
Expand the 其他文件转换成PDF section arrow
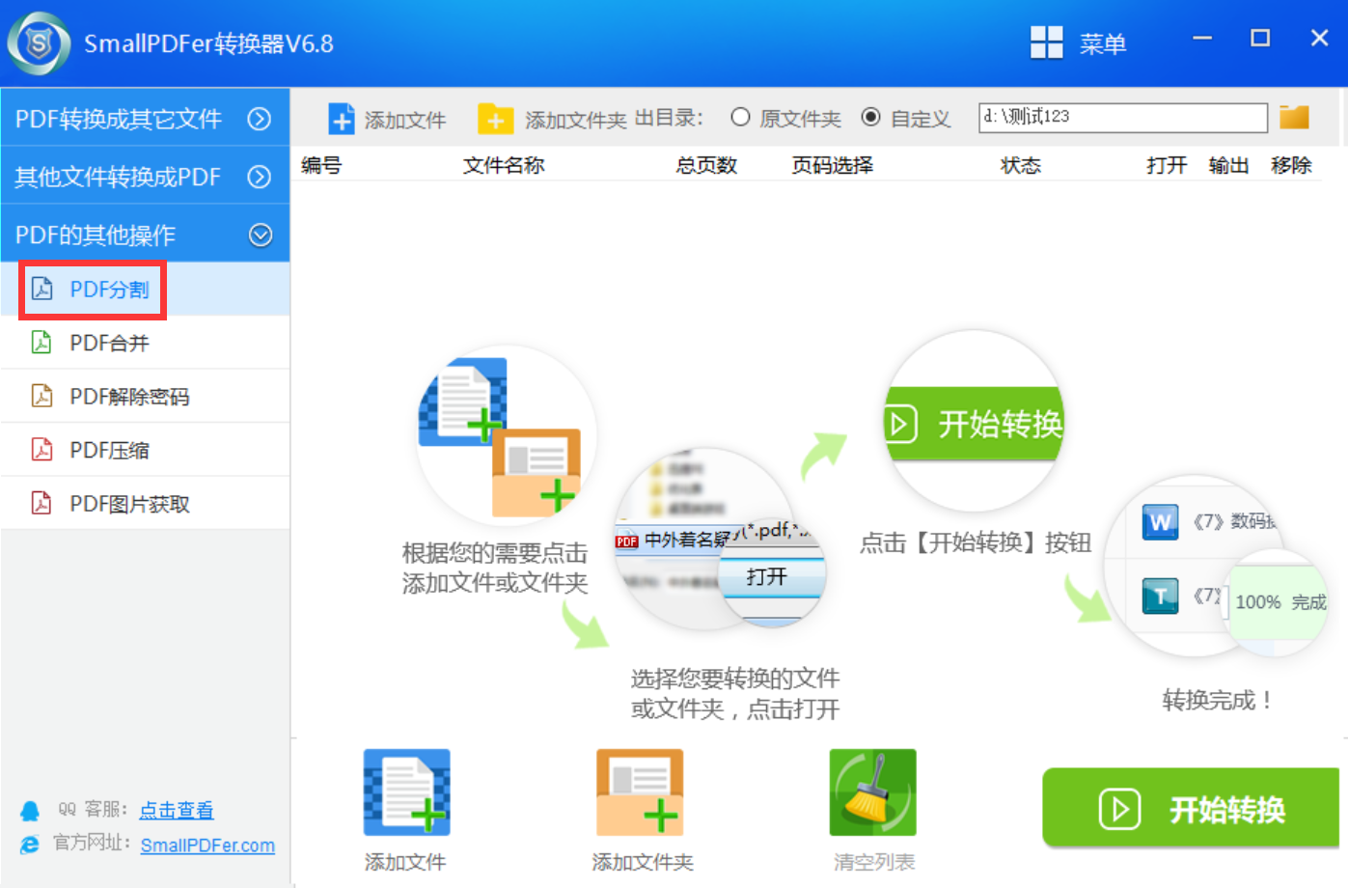pos(260,177)
